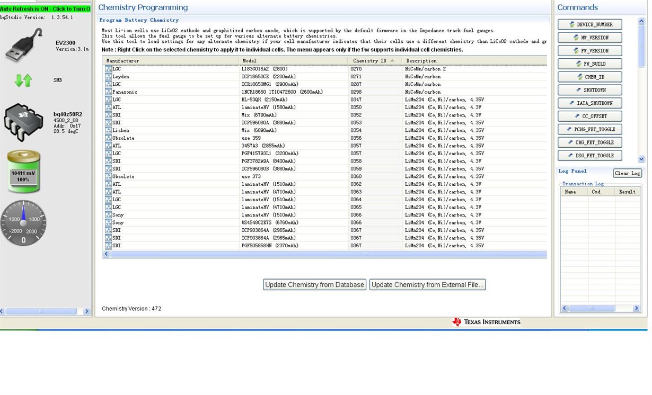Image resolution: width=652 pixels, height=395 pixels.
Task: Turn off Auto Refresh via green banner
Action: pos(46,9)
